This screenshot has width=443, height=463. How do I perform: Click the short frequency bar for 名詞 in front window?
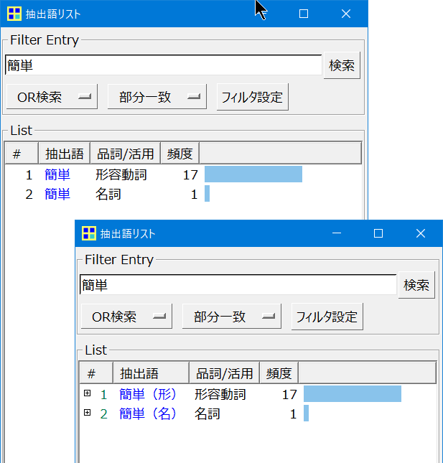[x=307, y=413]
